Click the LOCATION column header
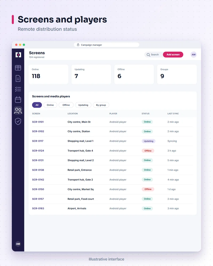 [73, 114]
